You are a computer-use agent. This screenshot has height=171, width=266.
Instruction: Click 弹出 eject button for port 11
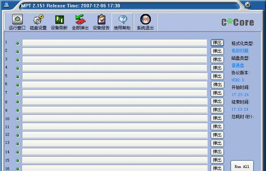(217, 126)
